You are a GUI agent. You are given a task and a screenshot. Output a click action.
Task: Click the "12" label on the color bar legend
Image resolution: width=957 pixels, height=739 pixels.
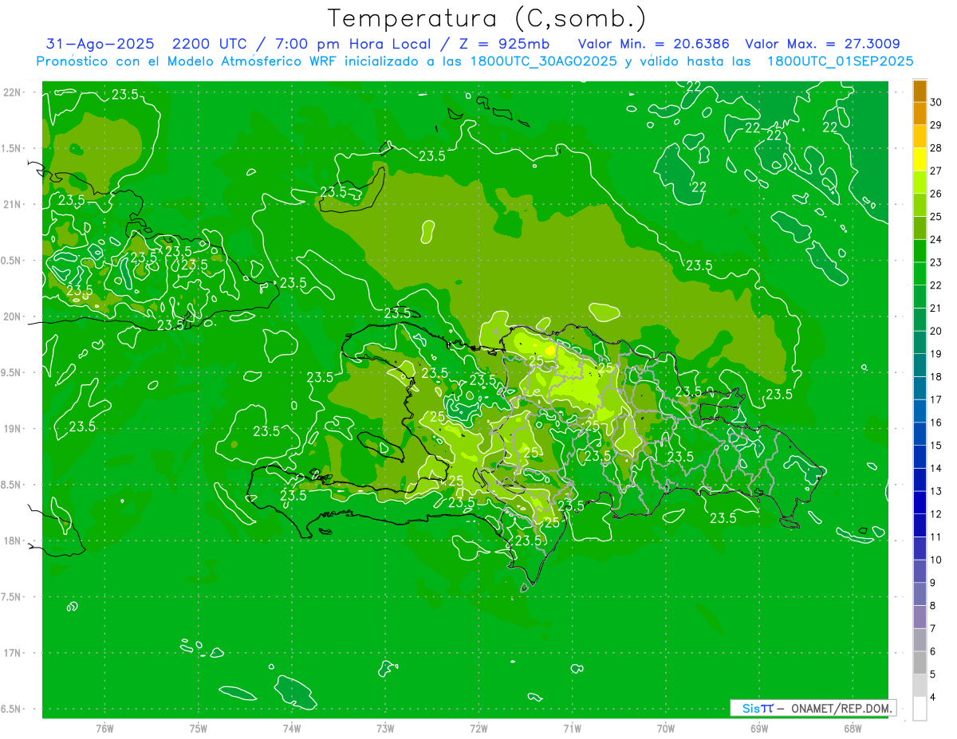(936, 513)
